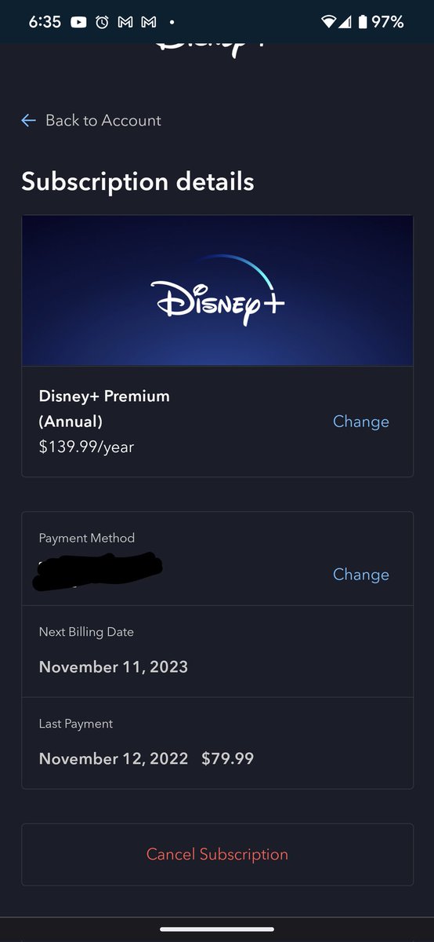Change the payment method
The width and height of the screenshot is (434, 942).
coord(361,575)
